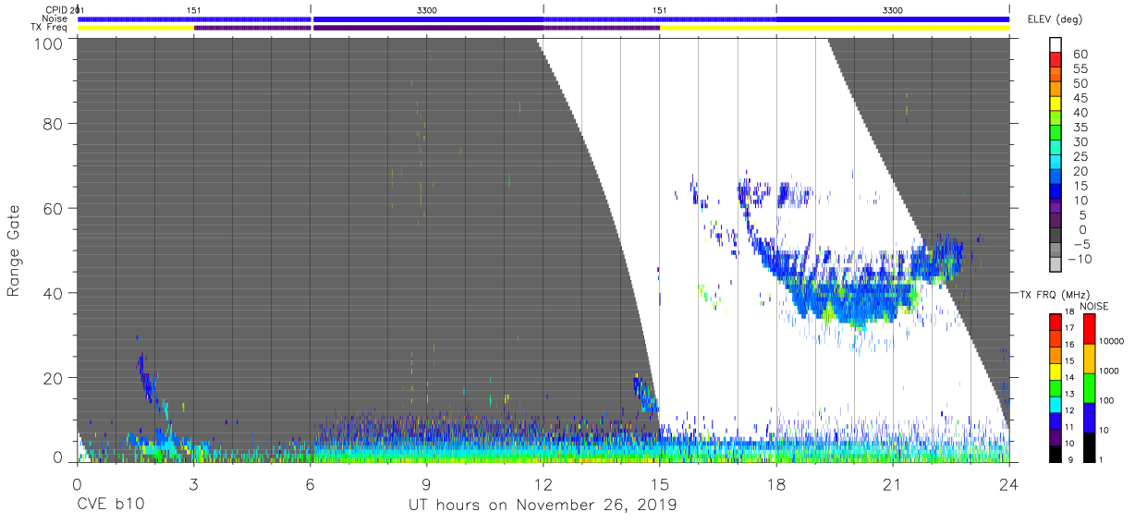
Task: Click the TX Freq row label
Action: point(50,28)
